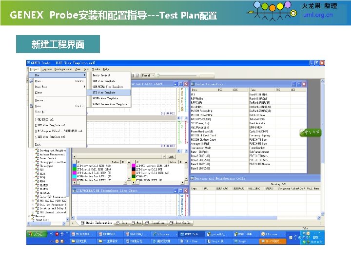Screen dimensions: 351x263
Task: Click the Basic Information tab icon
Action: 82,223
